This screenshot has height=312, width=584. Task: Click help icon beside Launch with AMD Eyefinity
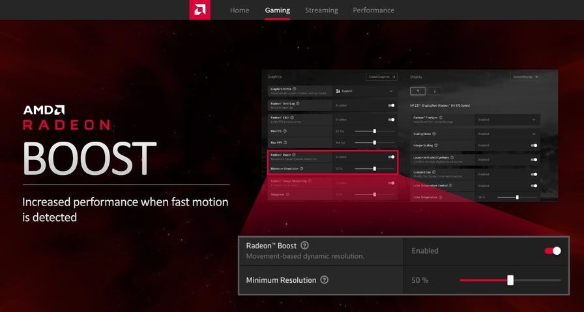coord(452,157)
